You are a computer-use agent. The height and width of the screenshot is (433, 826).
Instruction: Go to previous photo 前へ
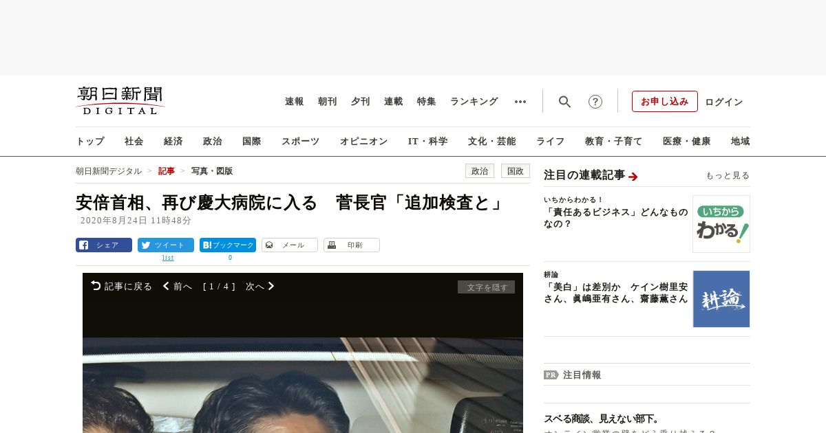[x=178, y=286]
